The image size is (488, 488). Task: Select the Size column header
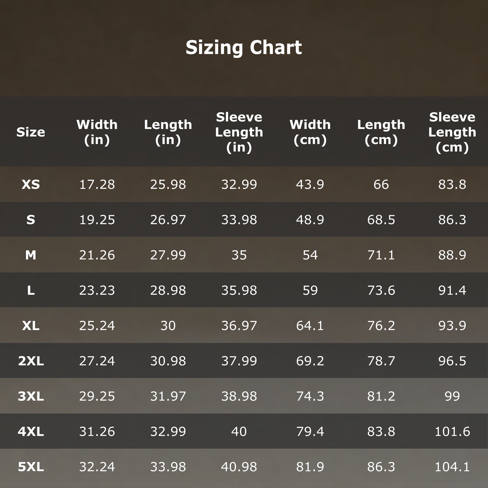click(31, 132)
